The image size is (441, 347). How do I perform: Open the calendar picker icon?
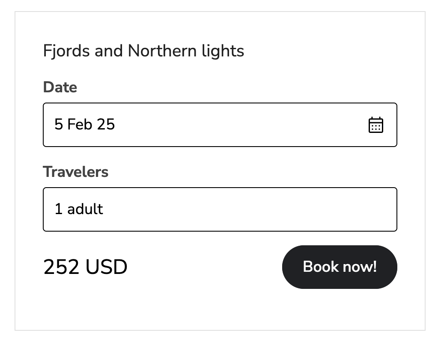pyautogui.click(x=376, y=125)
